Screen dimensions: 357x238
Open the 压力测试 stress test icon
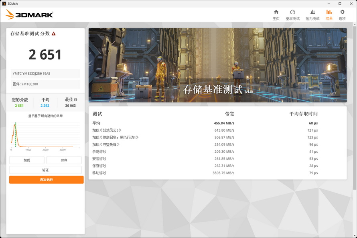point(312,12)
